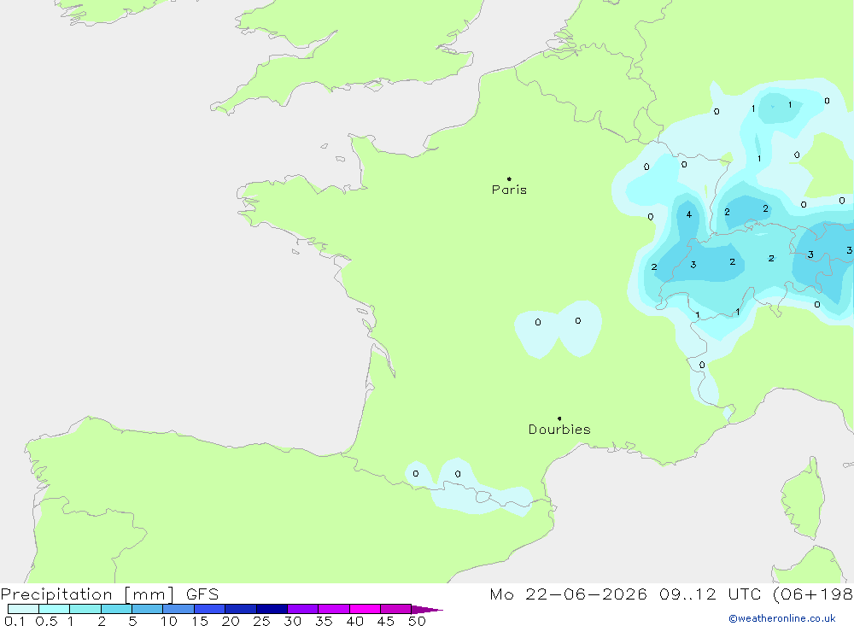The image size is (854, 626).
Task: Click the 0.5 legend scale label
Action: [46, 621]
